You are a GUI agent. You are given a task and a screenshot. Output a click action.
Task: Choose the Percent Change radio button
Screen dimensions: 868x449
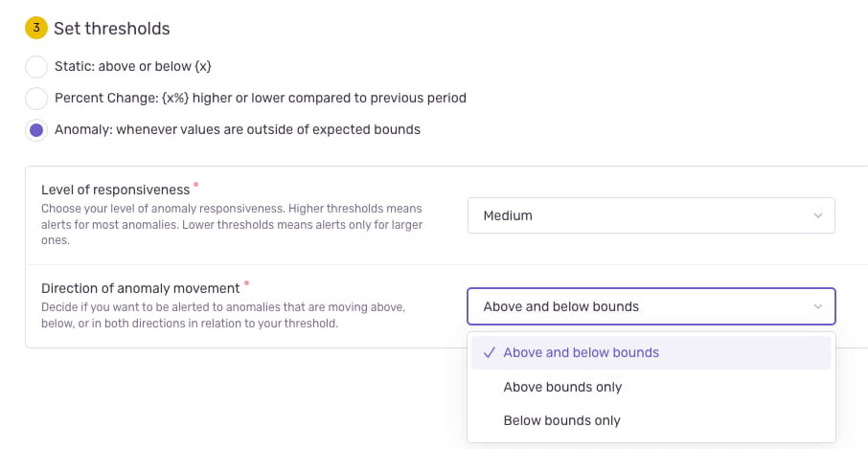click(x=36, y=98)
